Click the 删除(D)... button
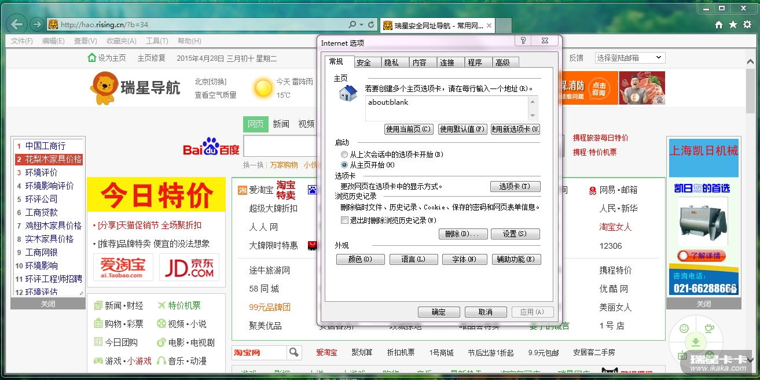This screenshot has height=380, width=760. pyautogui.click(x=462, y=234)
